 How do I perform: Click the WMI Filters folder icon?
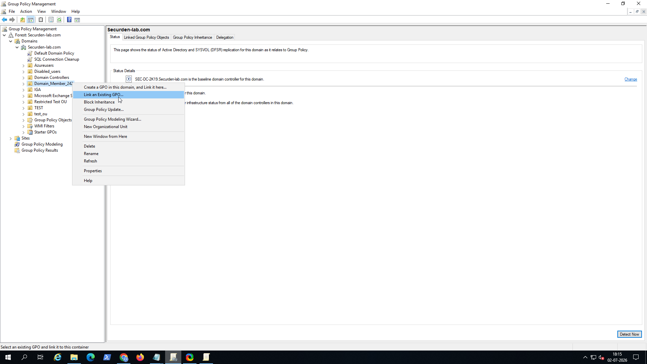(30, 126)
